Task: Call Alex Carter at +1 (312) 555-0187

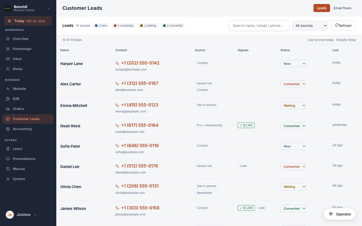Action: tap(137, 83)
